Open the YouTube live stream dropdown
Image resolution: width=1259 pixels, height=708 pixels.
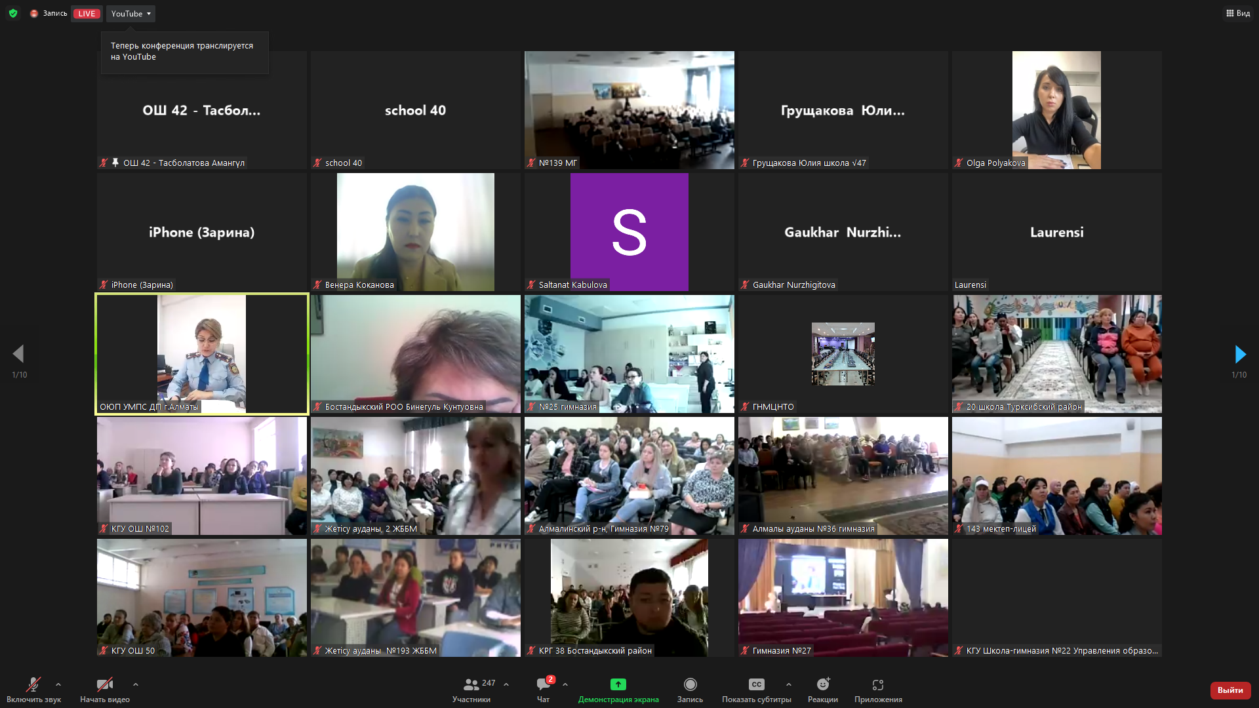coord(130,14)
